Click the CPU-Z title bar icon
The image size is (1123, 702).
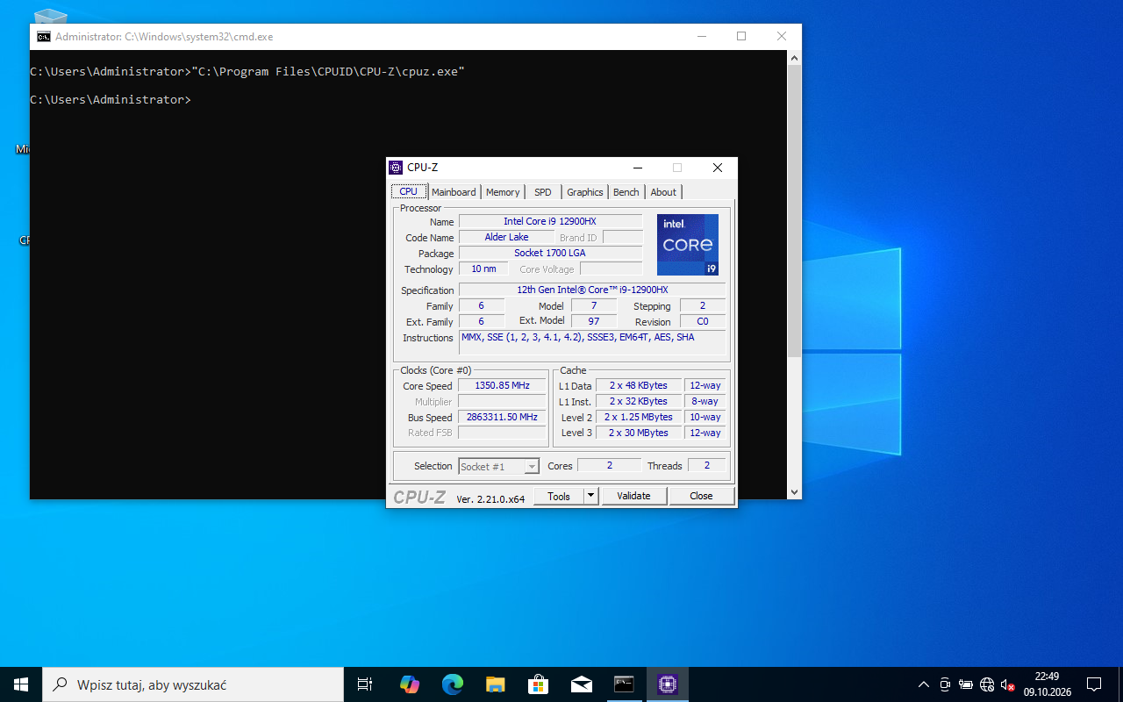396,168
